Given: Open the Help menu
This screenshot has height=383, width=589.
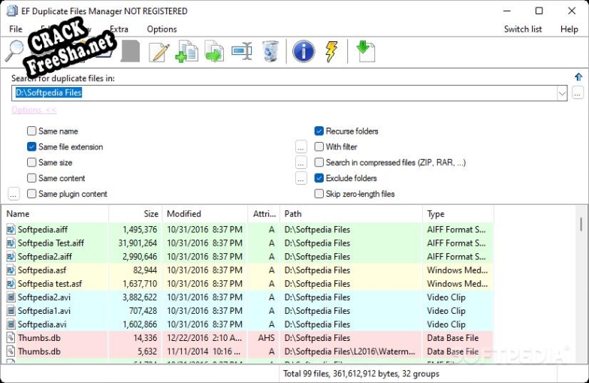Looking at the screenshot, I should (569, 29).
